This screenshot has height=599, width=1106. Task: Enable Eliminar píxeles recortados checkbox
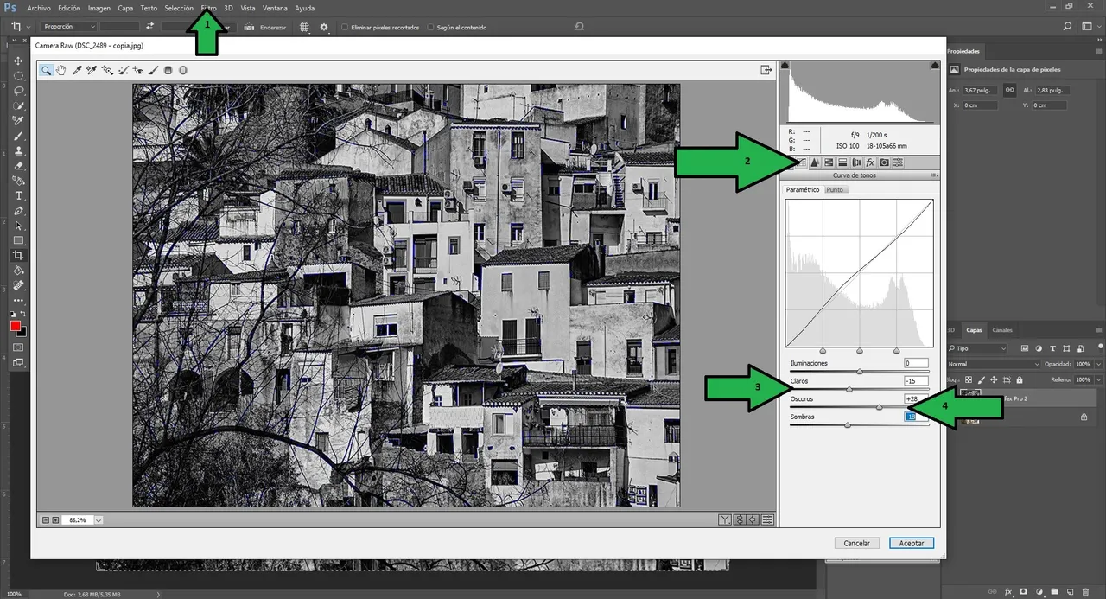click(345, 27)
